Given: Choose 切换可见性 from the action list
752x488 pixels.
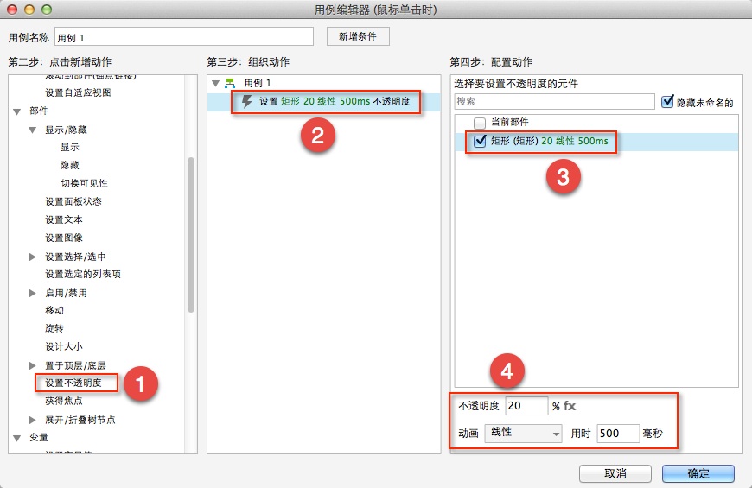Looking at the screenshot, I should 84,183.
